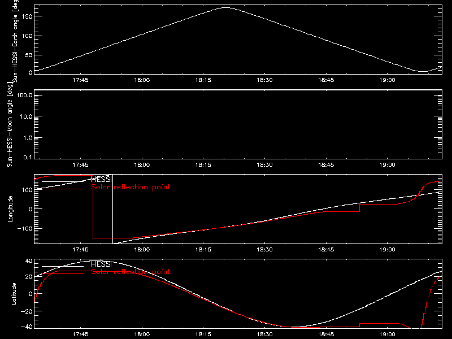Click the '18:15' label under Earth angle plot

click(203, 80)
